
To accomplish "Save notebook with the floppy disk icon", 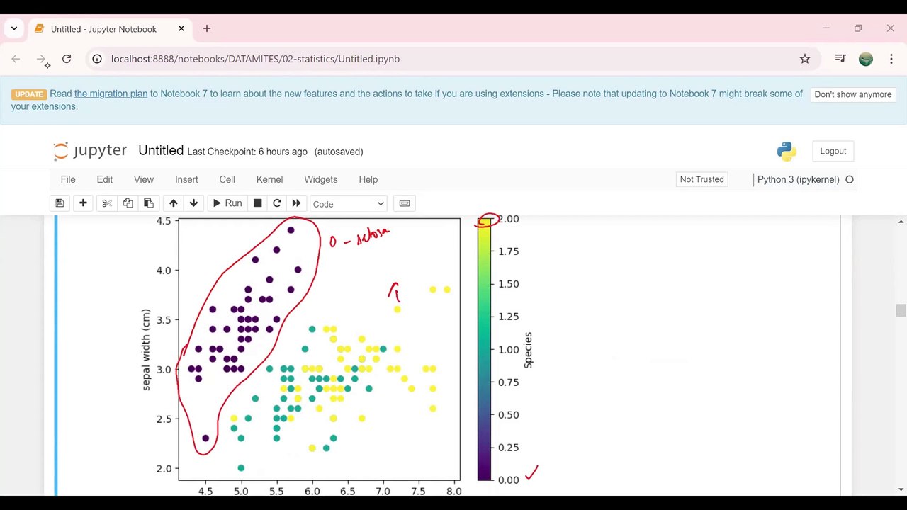I will coord(60,203).
